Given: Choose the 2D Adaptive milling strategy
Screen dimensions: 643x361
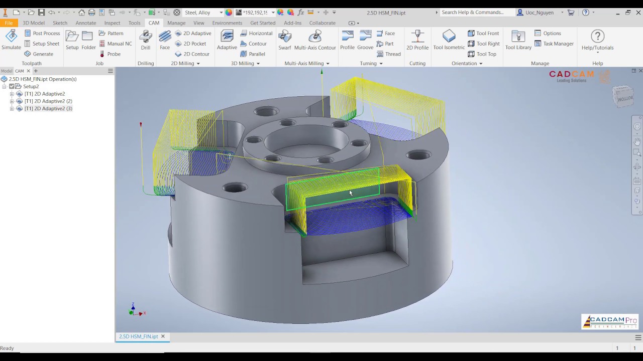Looking at the screenshot, I should pyautogui.click(x=193, y=33).
